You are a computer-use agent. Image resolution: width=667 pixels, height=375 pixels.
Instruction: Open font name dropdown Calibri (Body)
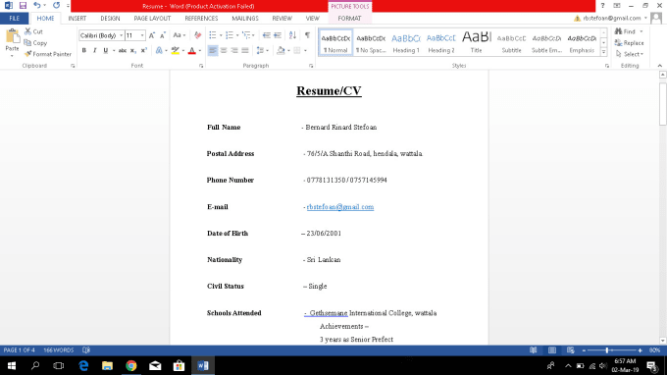point(122,35)
